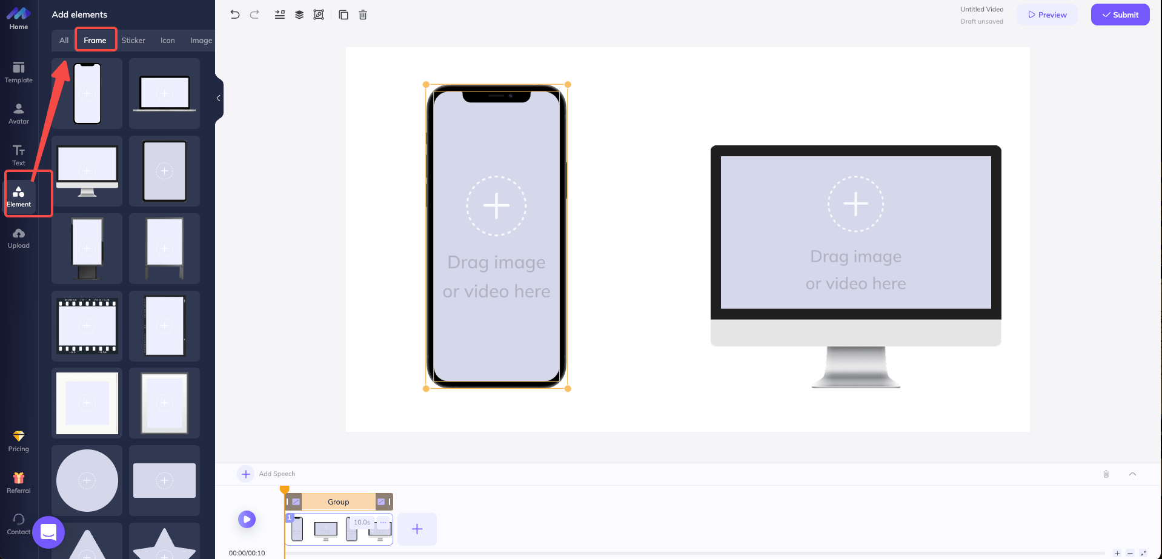
Task: Add a new scene with plus tile
Action: [x=417, y=529]
